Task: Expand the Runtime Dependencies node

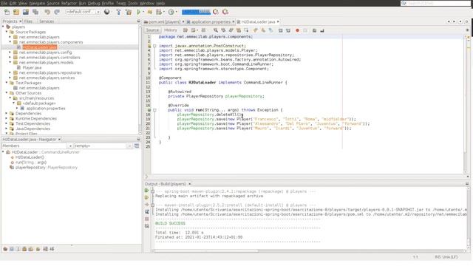Action: pos(7,118)
